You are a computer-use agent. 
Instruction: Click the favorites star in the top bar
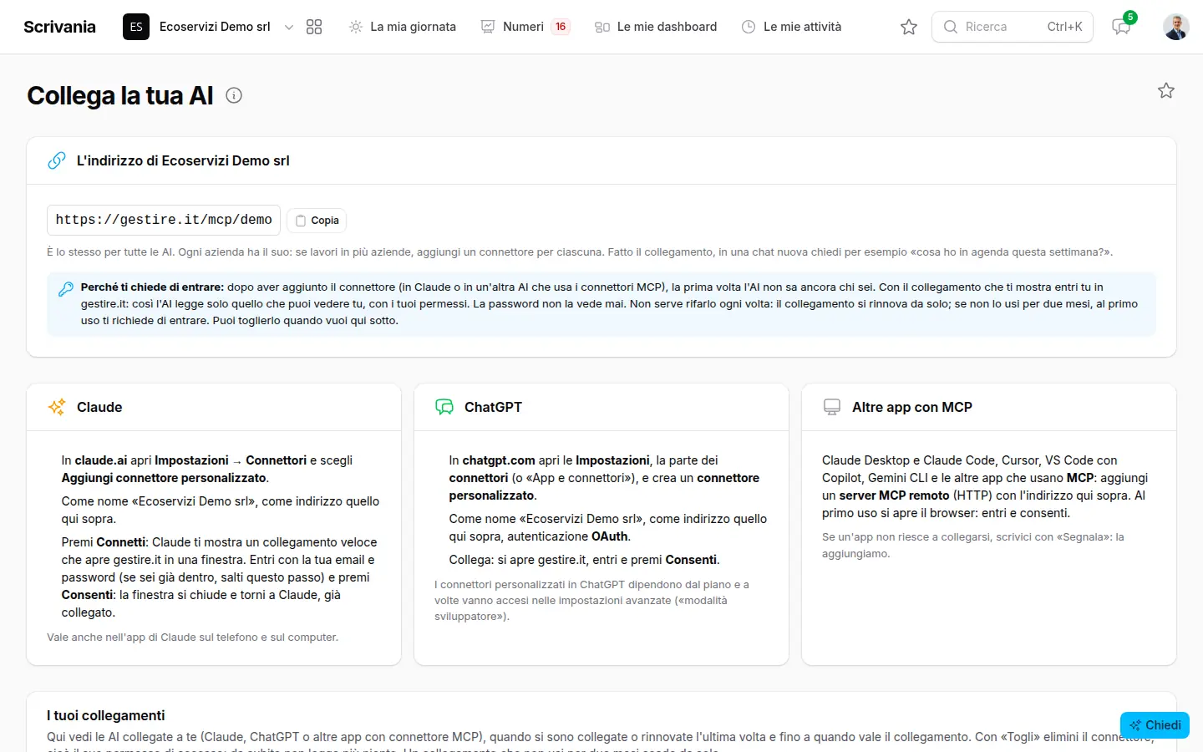(909, 27)
